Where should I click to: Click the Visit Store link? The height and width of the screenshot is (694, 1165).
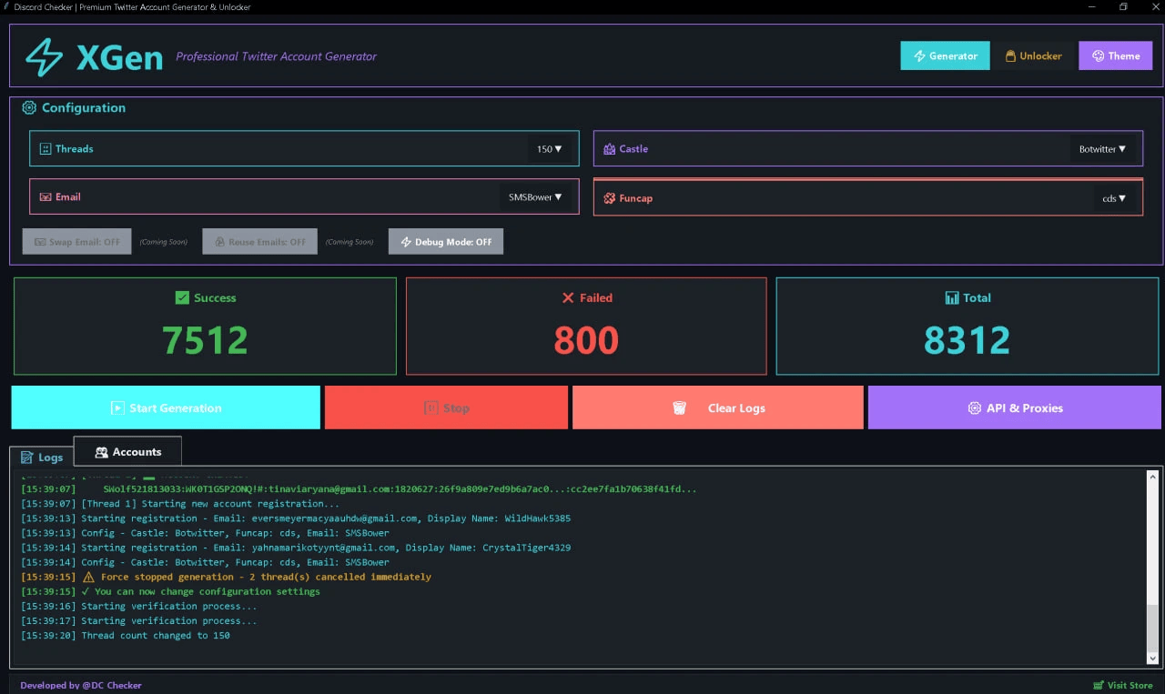pos(1123,685)
